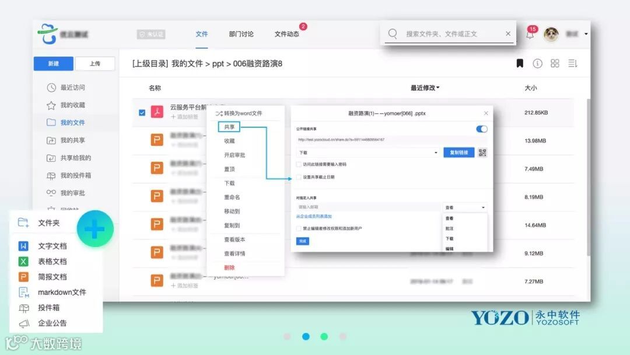Click the 完成 button in share dialog
The image size is (630, 355).
click(303, 241)
